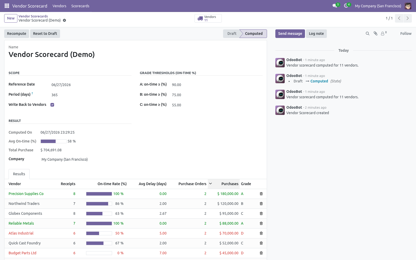The width and height of the screenshot is (416, 260).
Task: Show followers icon in chatter
Action: click(384, 34)
